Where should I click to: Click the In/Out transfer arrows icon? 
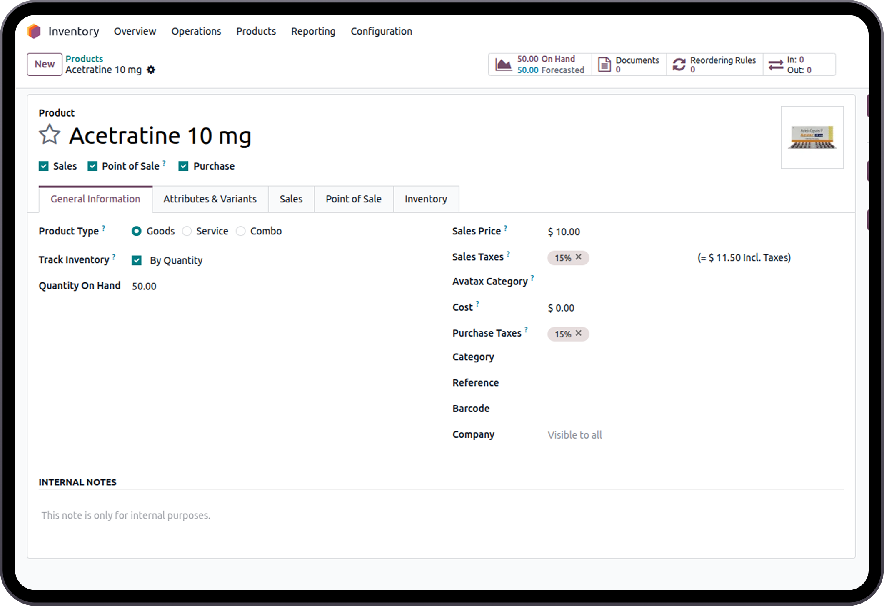click(776, 65)
